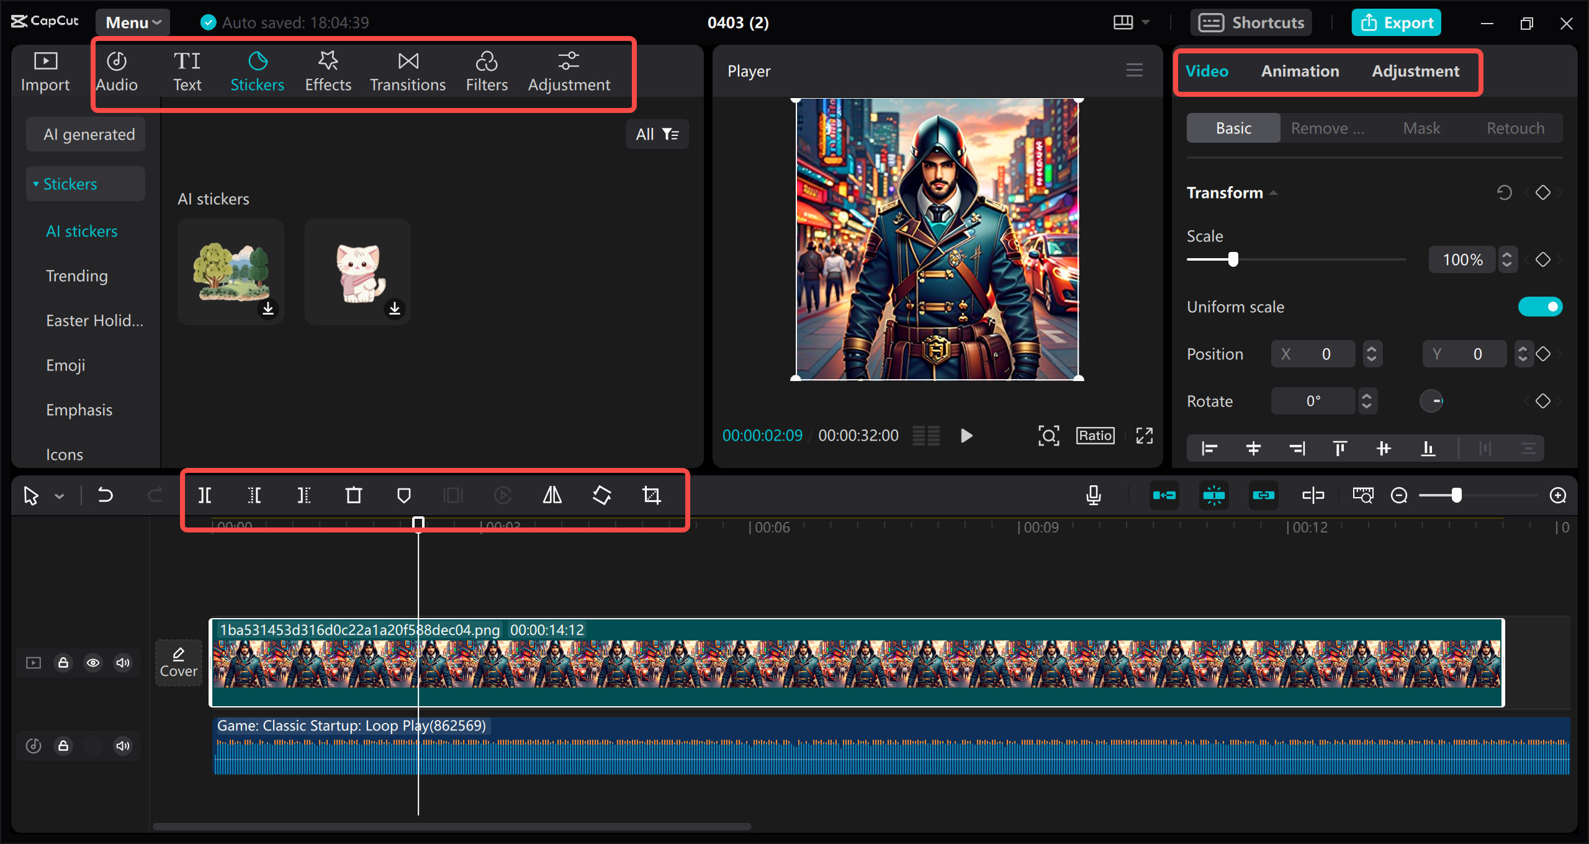
Task: Undo the last action
Action: [106, 495]
